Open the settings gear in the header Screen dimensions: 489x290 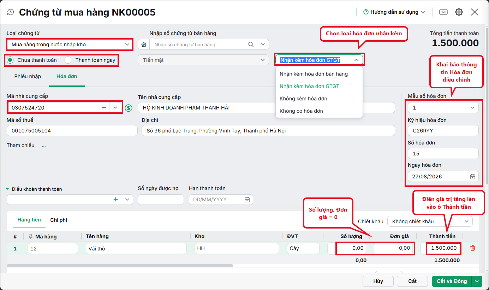459,12
